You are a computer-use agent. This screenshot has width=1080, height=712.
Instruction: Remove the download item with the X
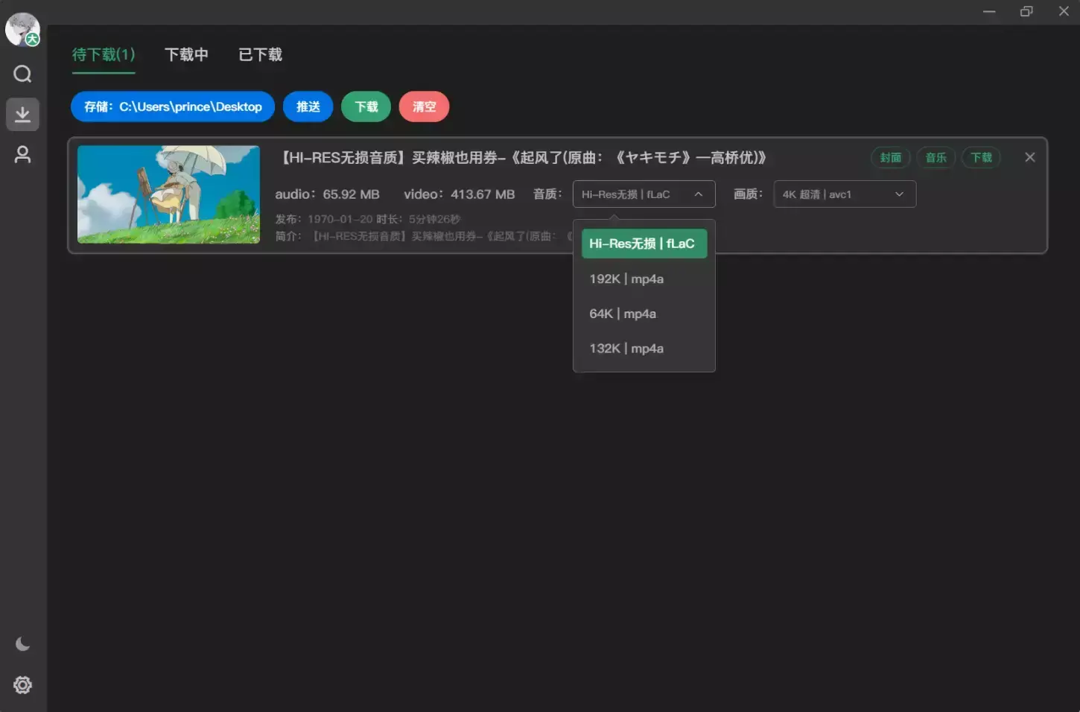[x=1030, y=157]
